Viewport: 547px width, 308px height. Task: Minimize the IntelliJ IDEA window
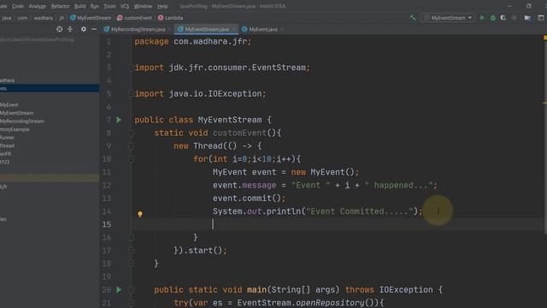tap(509, 6)
